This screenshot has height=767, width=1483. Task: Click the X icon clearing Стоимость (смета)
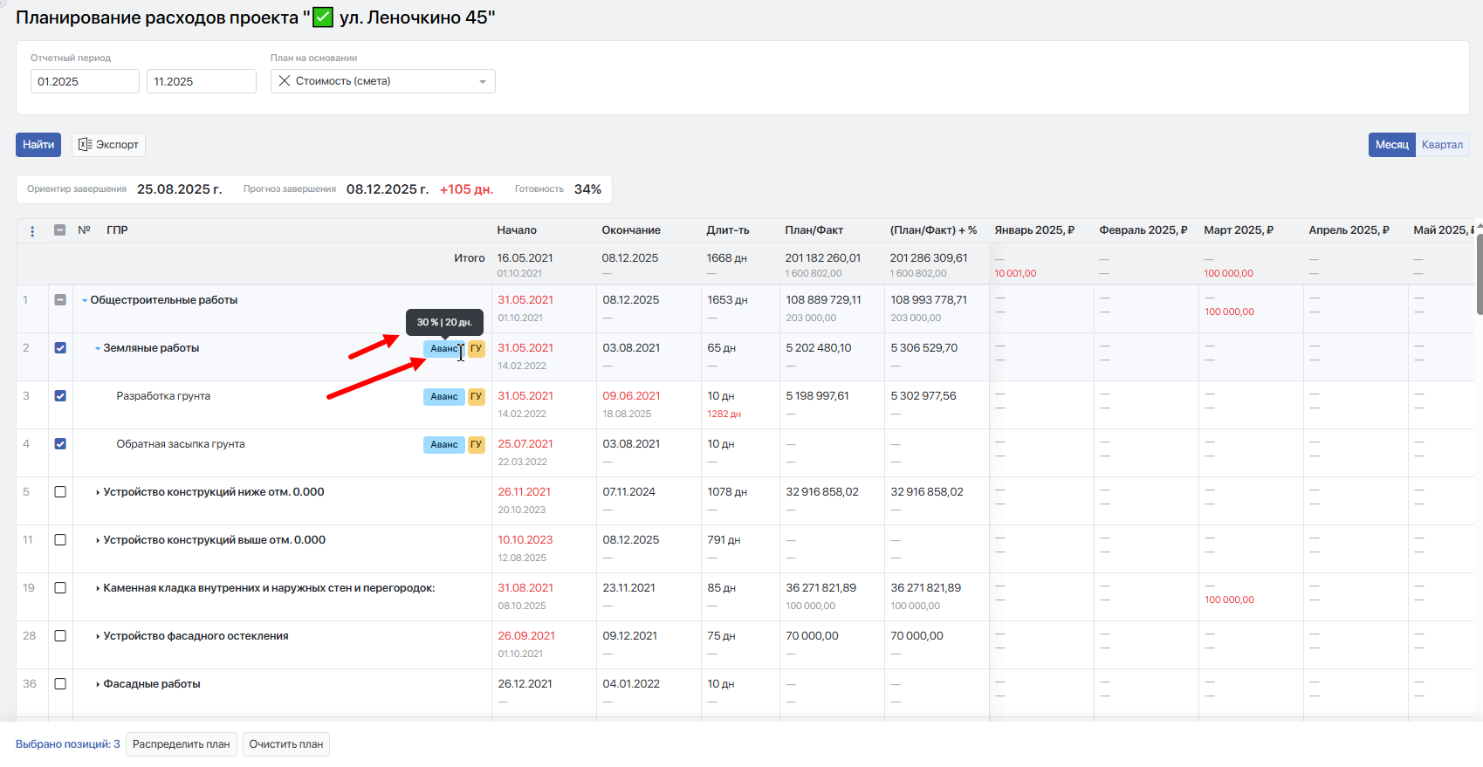click(285, 81)
